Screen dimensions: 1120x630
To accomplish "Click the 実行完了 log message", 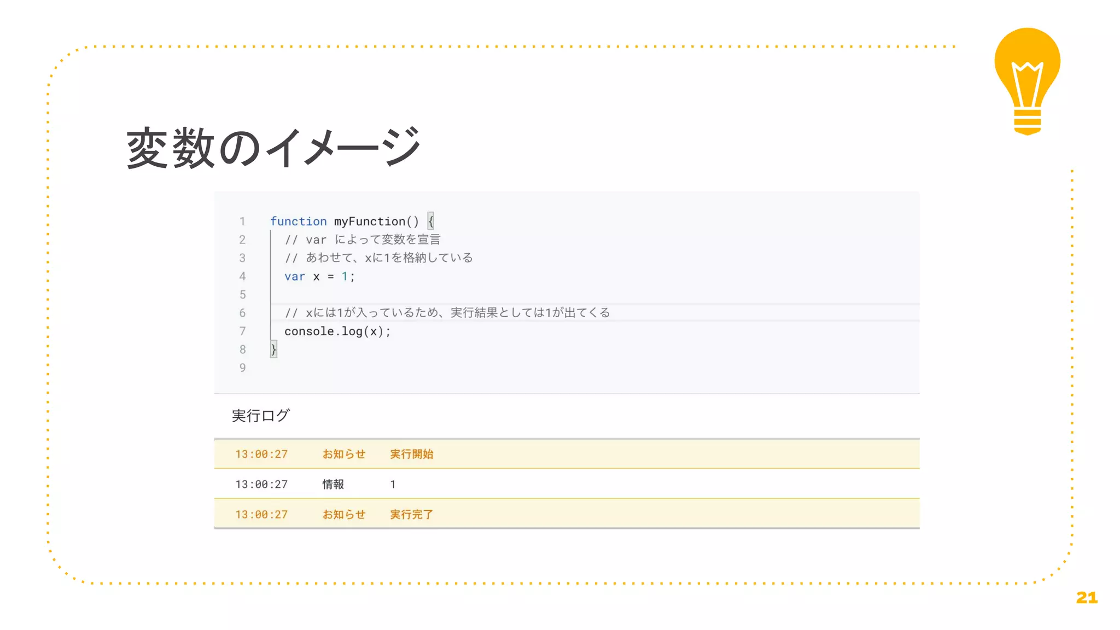I will (411, 515).
